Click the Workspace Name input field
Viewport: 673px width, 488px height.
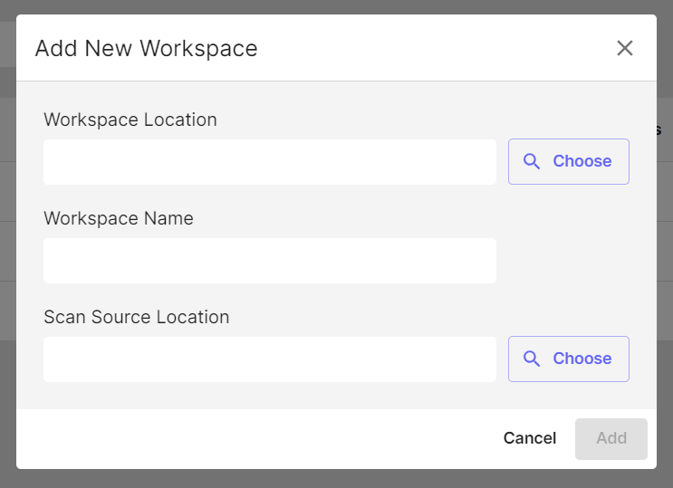coord(270,261)
